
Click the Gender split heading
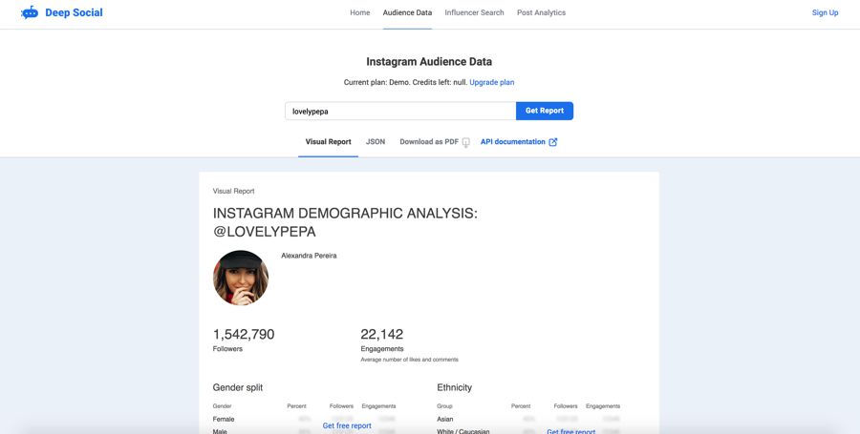(x=238, y=387)
